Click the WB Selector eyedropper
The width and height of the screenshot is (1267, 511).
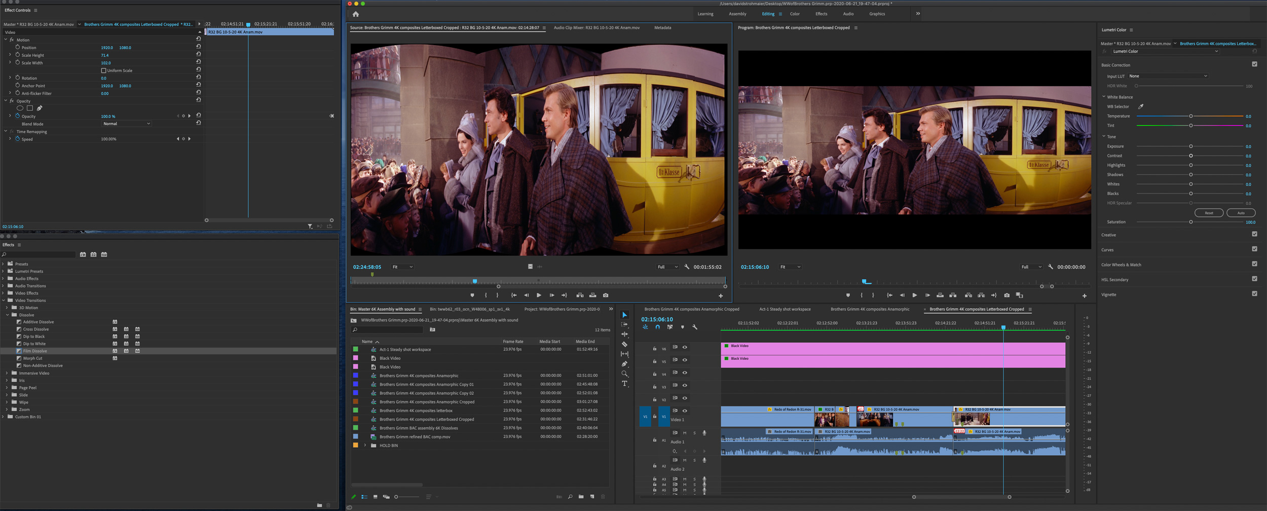point(1141,106)
